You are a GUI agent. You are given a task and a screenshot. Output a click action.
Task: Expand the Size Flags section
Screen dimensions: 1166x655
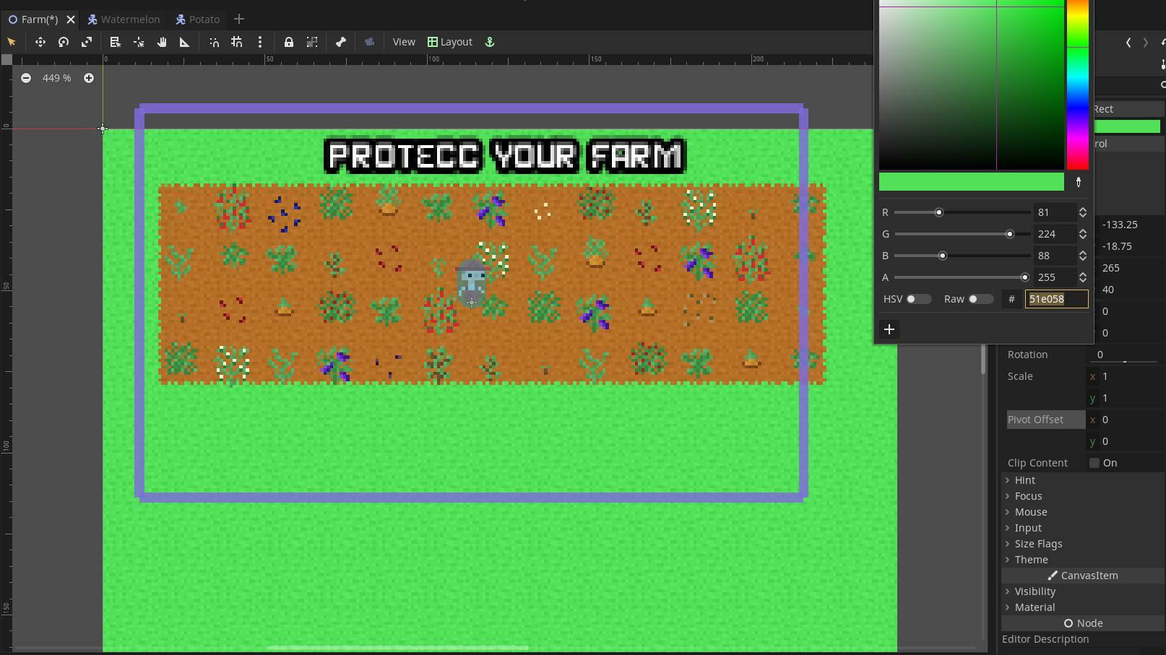coord(1037,544)
